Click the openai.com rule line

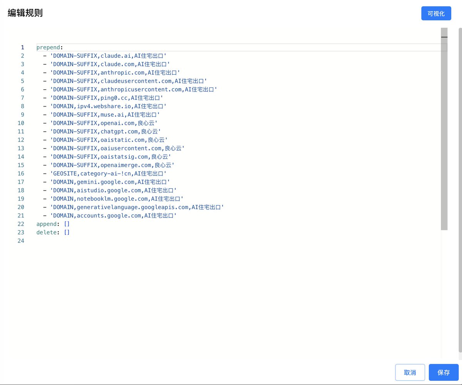click(100, 123)
